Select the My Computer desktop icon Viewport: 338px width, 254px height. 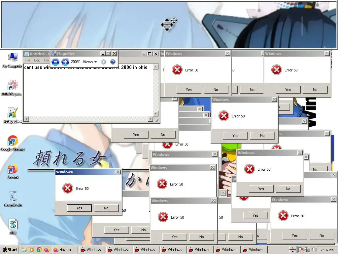[x=12, y=60]
